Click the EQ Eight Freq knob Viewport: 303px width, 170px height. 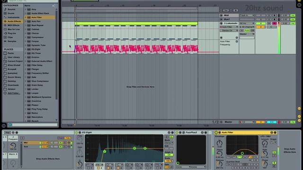80,140
